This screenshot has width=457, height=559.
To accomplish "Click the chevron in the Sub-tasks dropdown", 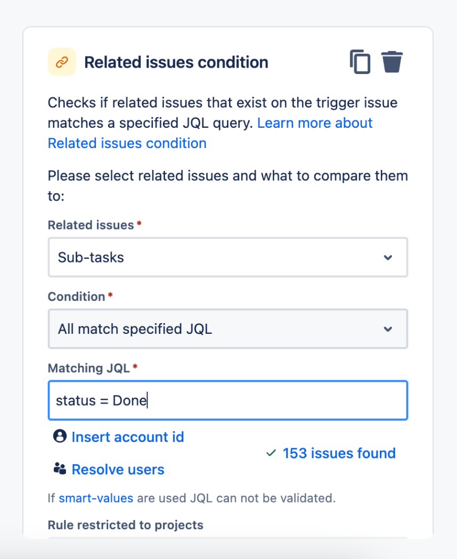I will tap(388, 258).
